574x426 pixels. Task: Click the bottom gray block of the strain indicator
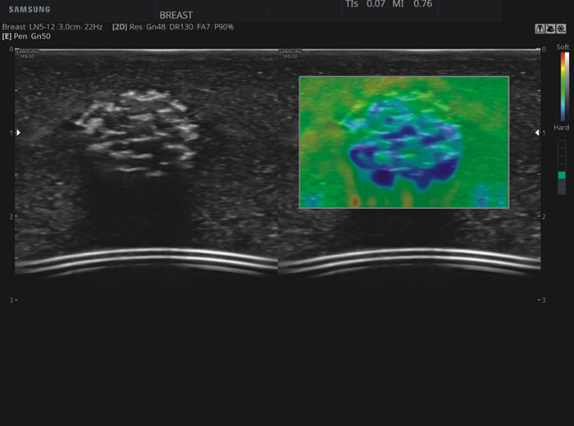click(x=562, y=191)
